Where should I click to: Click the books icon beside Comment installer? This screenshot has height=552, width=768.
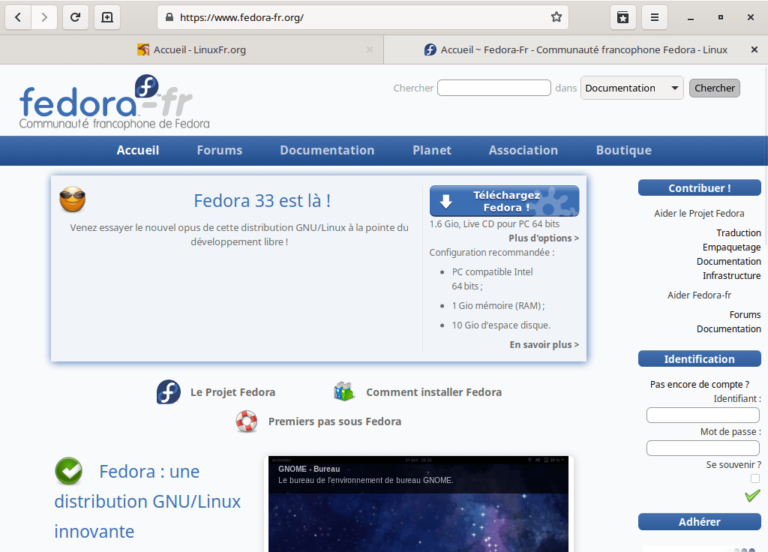[x=343, y=391]
